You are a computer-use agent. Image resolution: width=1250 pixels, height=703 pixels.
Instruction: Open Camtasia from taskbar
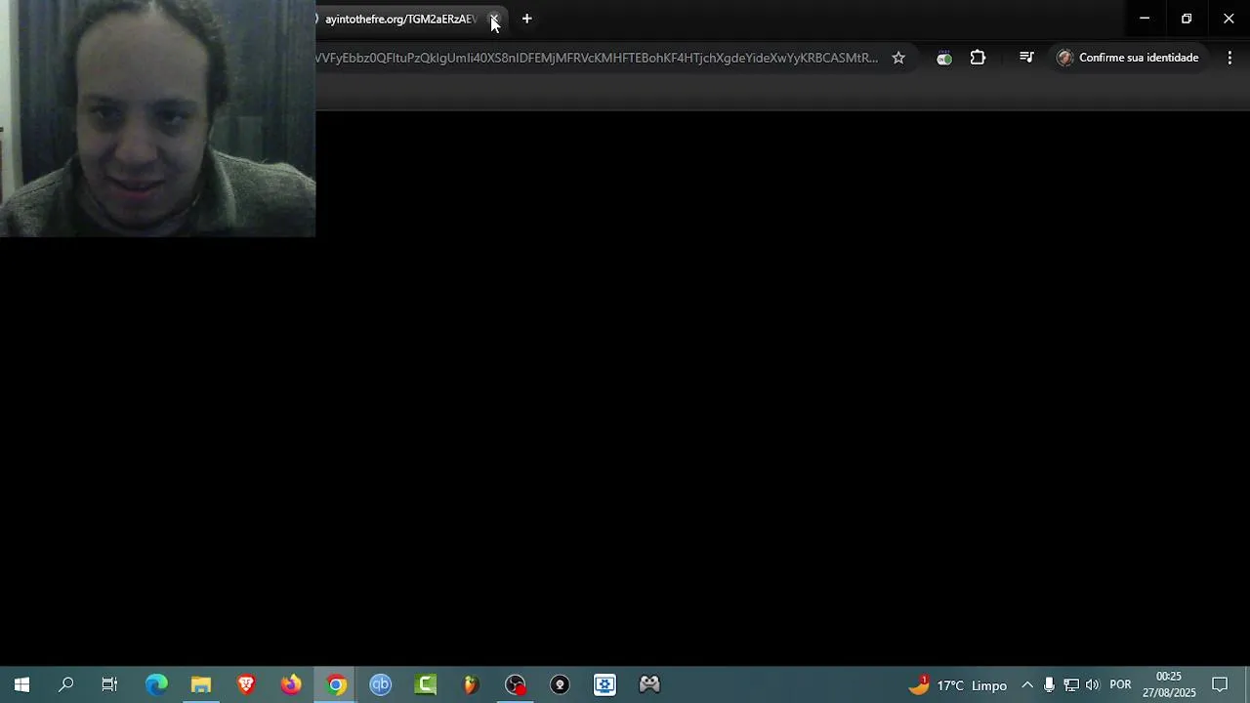tap(426, 684)
